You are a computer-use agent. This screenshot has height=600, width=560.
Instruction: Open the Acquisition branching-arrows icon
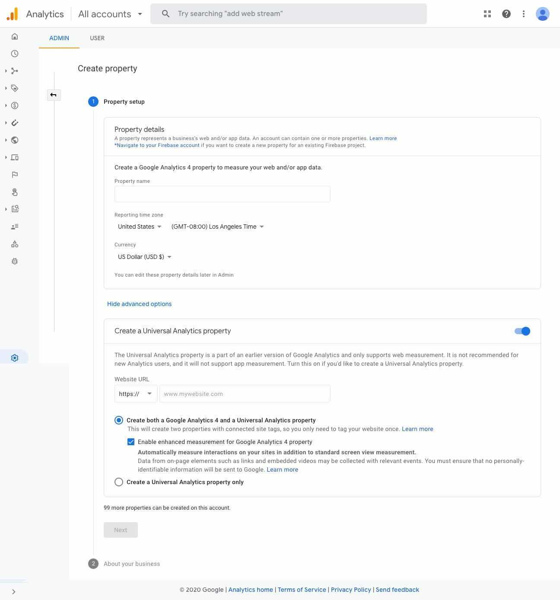tap(15, 71)
